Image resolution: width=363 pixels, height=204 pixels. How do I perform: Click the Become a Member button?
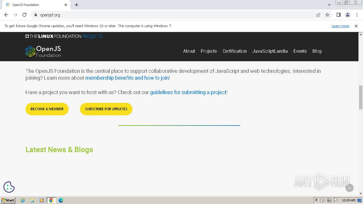47,109
